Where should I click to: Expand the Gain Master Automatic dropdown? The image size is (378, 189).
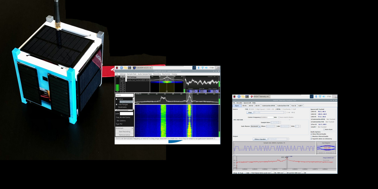[260, 126]
